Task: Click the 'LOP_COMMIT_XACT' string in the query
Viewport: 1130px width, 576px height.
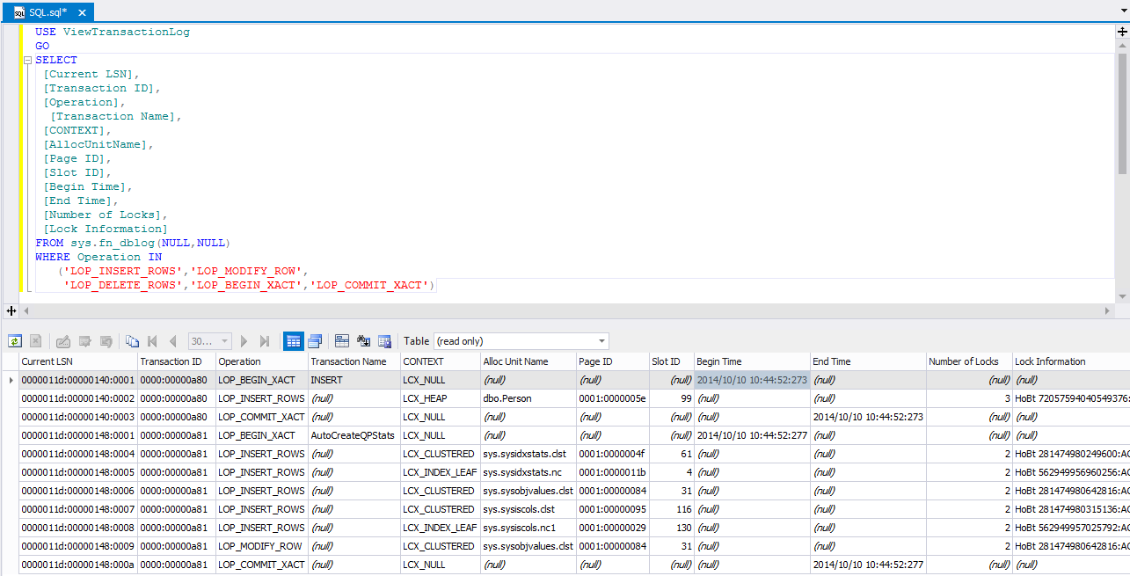Action: (370, 285)
